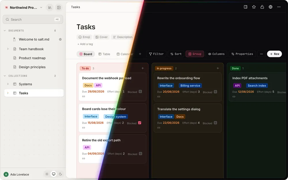
Task: Collapse the Documents section
Action: point(5,31)
